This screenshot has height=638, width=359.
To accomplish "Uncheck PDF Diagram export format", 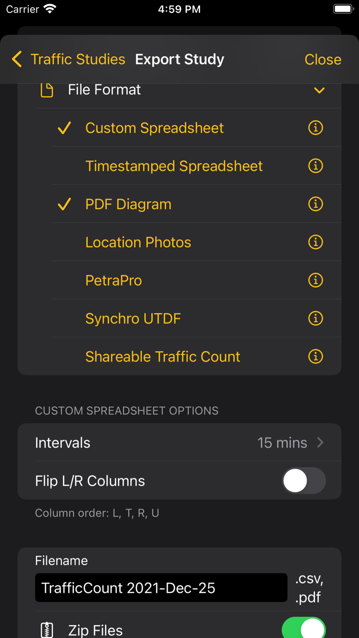I will (128, 204).
